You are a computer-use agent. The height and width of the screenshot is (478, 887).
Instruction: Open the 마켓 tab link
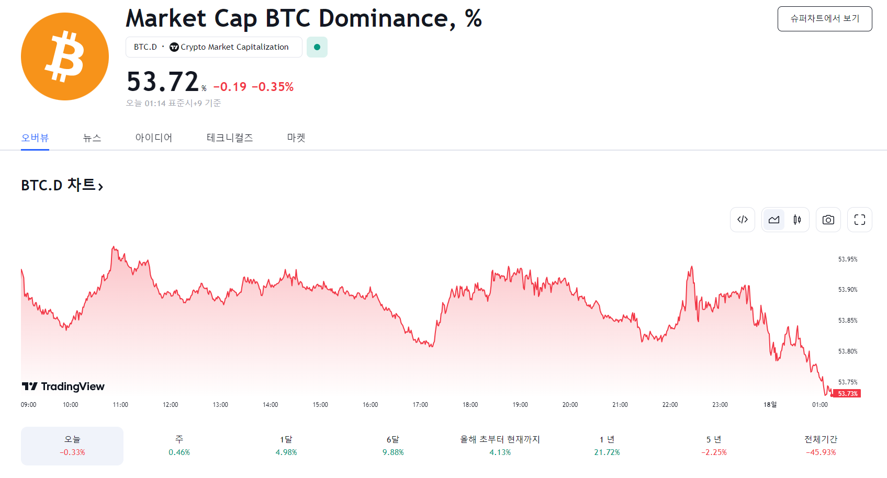click(296, 138)
